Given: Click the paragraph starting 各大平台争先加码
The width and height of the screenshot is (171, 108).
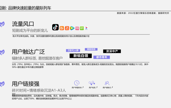Looking at the screenshot, I should coord(51,36).
